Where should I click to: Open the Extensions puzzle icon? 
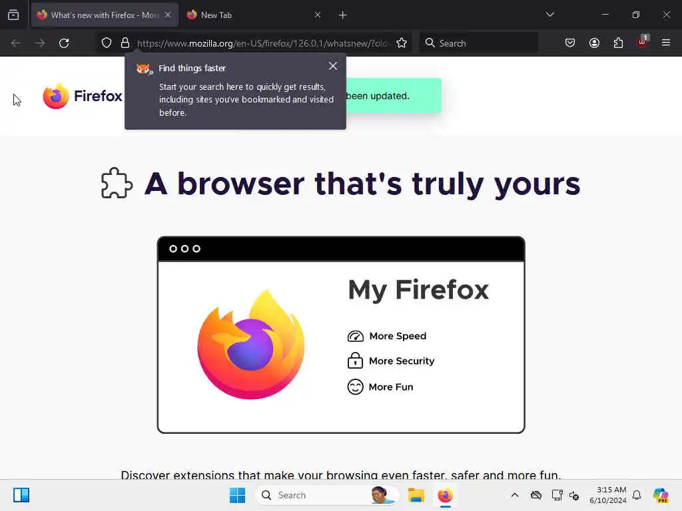point(618,43)
